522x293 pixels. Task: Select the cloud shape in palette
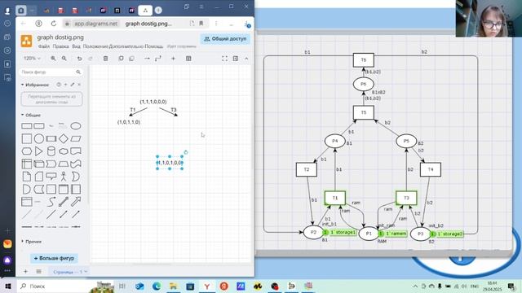[x=64, y=151]
